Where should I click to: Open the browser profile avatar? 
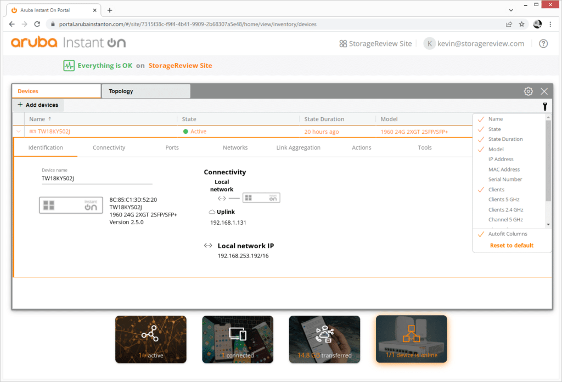(x=537, y=24)
